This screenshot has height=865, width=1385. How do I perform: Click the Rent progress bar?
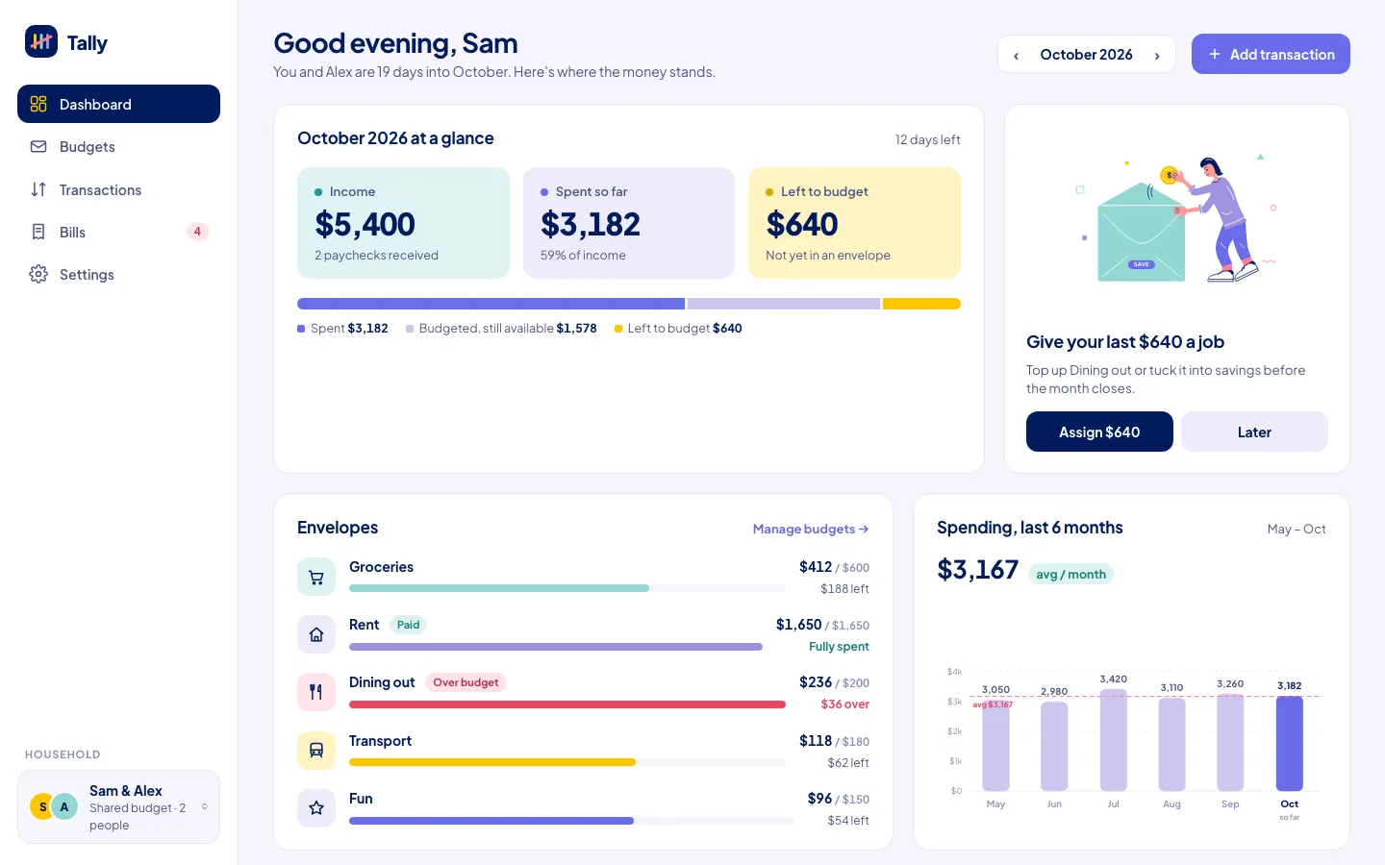556,647
